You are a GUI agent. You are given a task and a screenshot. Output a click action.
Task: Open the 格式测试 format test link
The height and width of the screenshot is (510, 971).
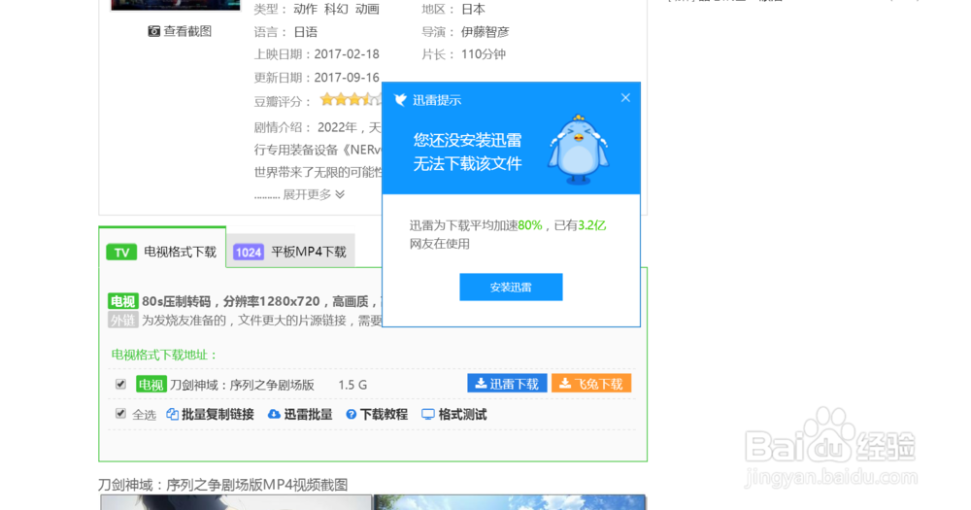coord(462,415)
